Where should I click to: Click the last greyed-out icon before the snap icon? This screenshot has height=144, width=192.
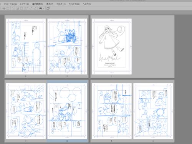click(35, 8)
